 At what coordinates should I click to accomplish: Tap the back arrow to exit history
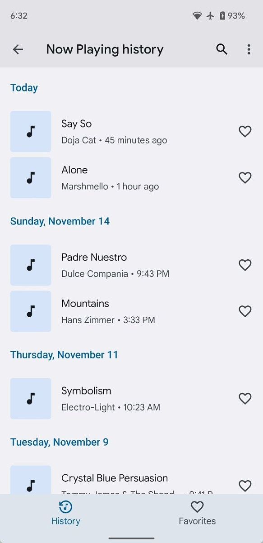[x=18, y=49]
